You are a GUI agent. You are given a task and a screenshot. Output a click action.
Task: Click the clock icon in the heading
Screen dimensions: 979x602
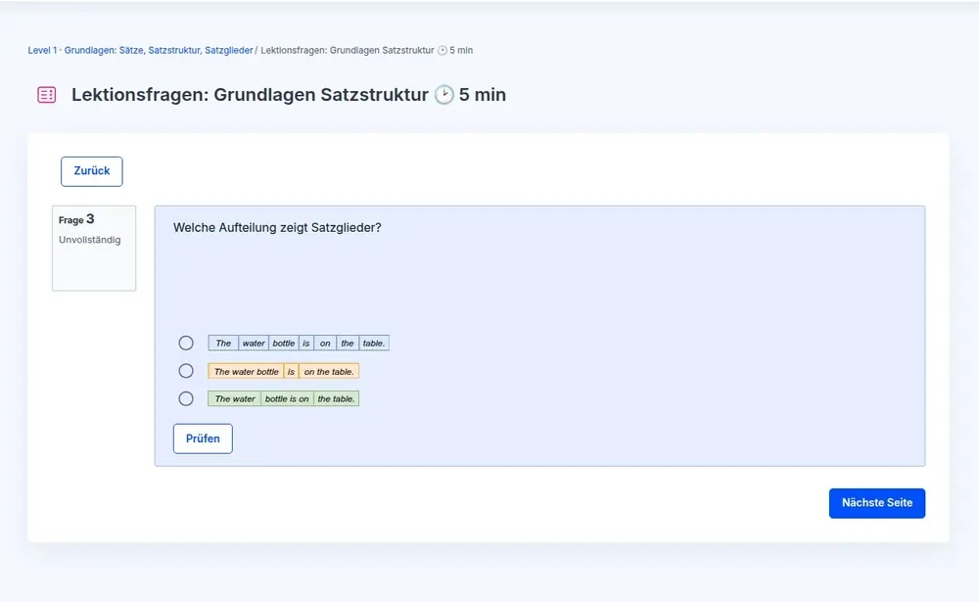point(444,95)
